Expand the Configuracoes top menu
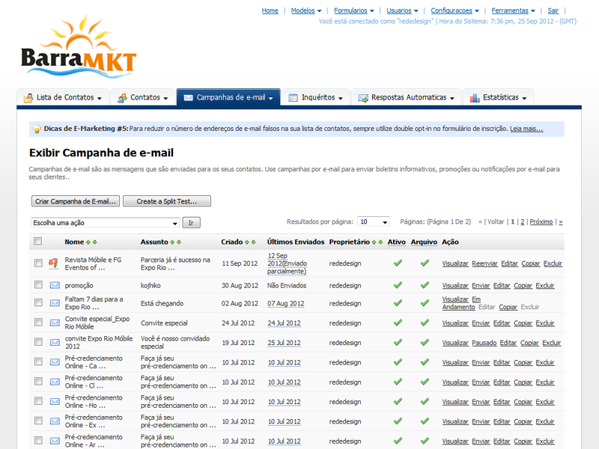Screen dimensions: 599x449 coord(454,10)
